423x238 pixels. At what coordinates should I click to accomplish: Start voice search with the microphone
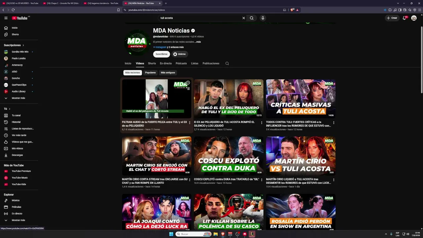263,18
